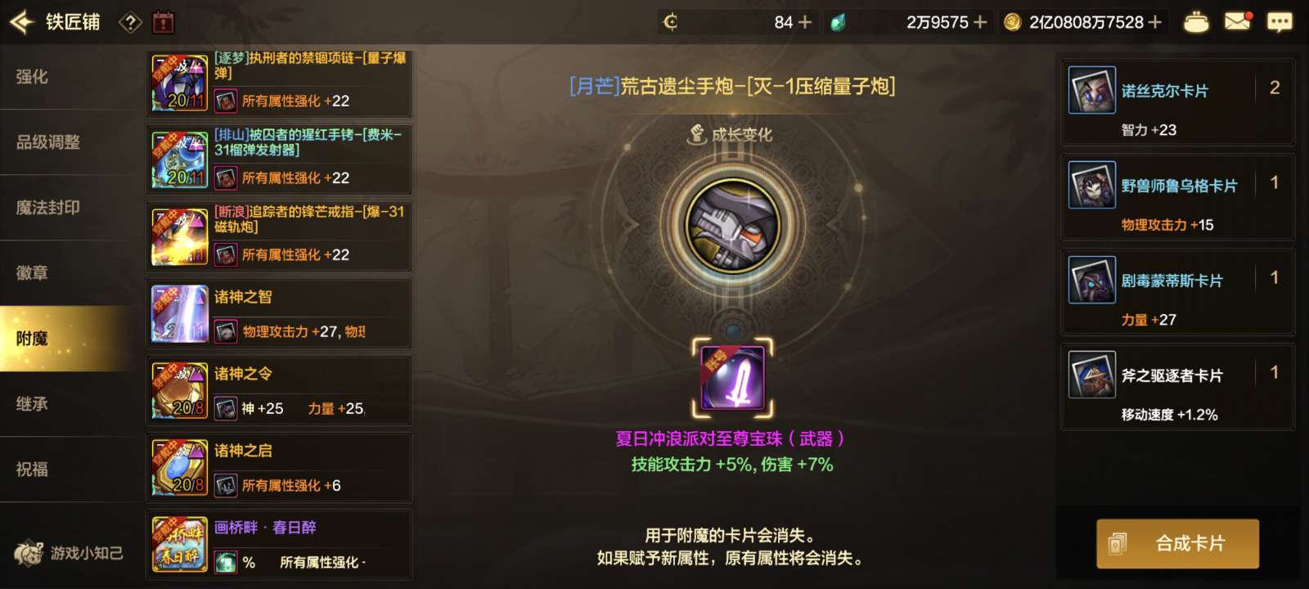This screenshot has width=1309, height=589.
Task: Open the 徽章 tab
Action: pyautogui.click(x=32, y=273)
